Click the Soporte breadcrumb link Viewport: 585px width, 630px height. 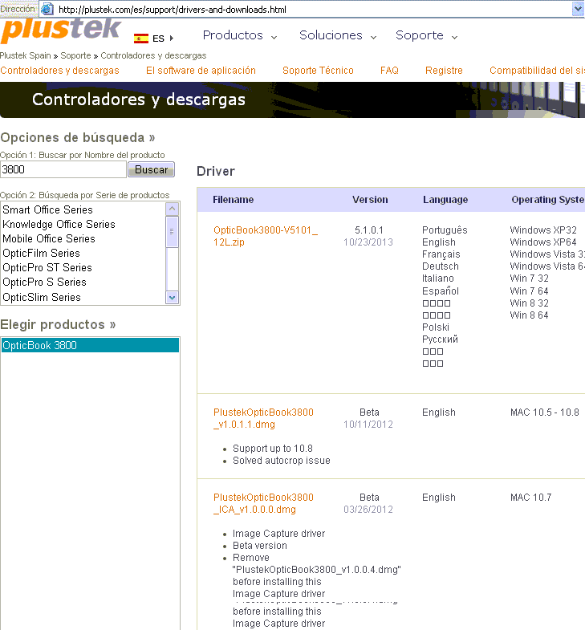coord(75,55)
